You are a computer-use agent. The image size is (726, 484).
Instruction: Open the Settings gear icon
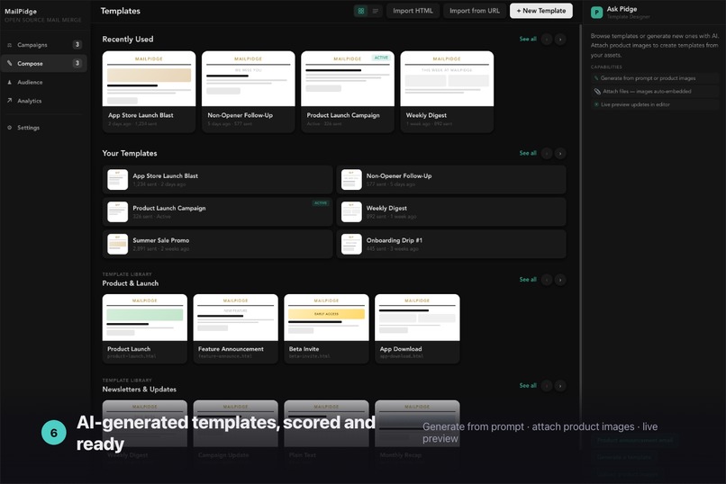tap(9, 128)
